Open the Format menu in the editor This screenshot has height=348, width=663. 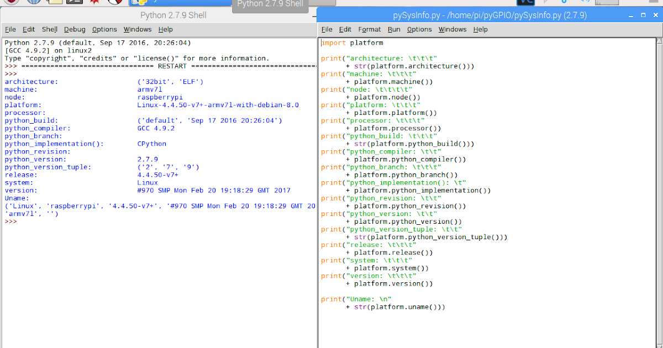pyautogui.click(x=369, y=29)
